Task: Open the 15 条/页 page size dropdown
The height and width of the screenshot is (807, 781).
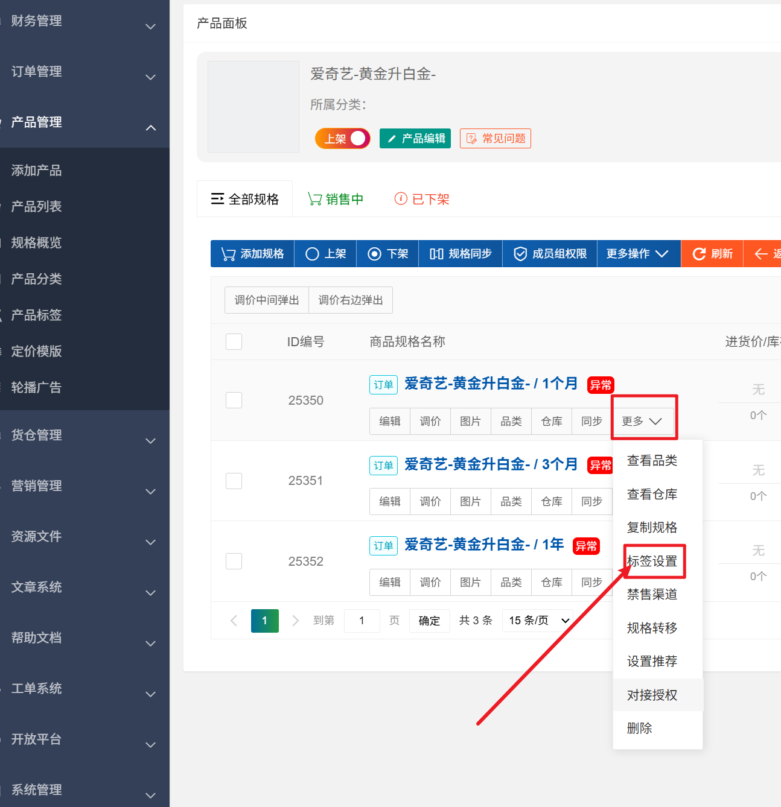Action: click(538, 621)
